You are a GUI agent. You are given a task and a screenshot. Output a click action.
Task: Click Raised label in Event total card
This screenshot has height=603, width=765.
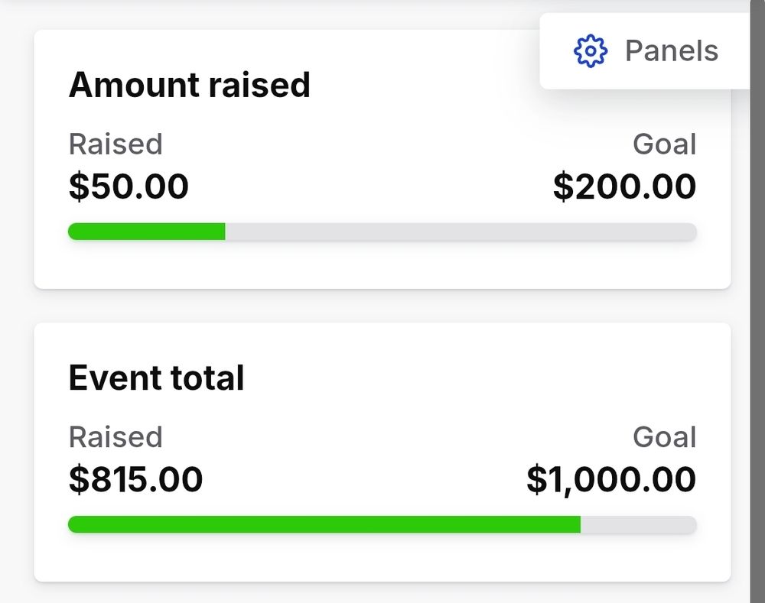[116, 437]
